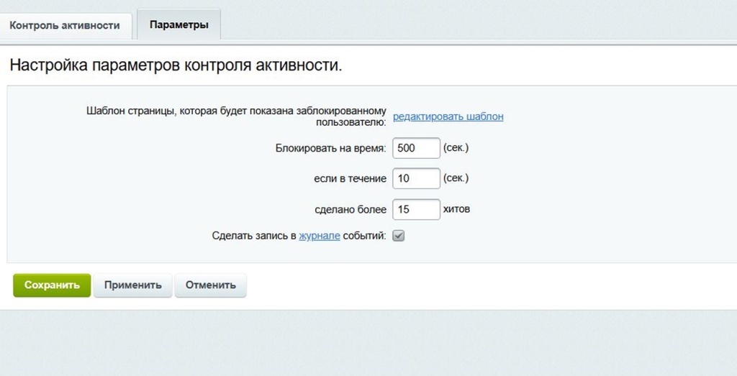Screen dimensions: 737x376
Task: Click the (сек.) unit beside the 500 field
Action: tap(456, 148)
